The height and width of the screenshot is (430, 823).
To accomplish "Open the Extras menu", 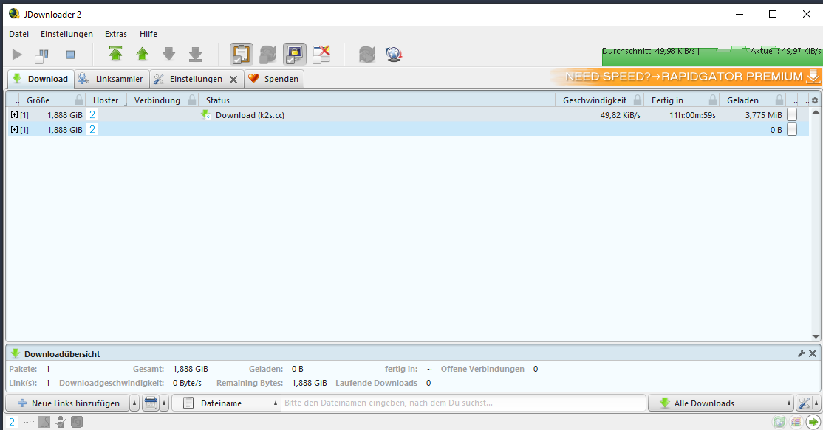I will tap(116, 34).
